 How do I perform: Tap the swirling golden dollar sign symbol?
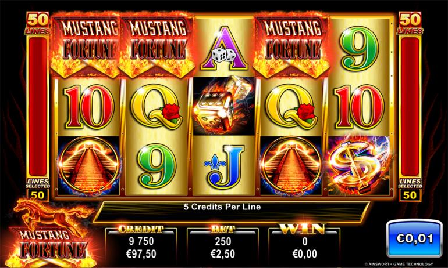point(358,166)
